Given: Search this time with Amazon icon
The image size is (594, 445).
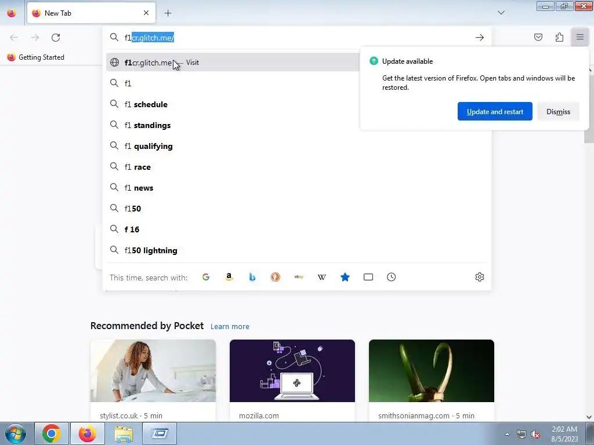Looking at the screenshot, I should tap(229, 277).
